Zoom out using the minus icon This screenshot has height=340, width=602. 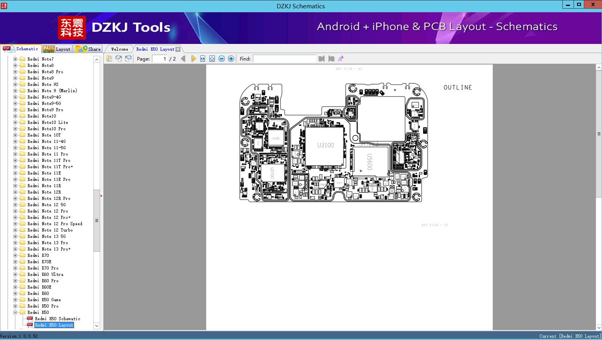pos(222,58)
